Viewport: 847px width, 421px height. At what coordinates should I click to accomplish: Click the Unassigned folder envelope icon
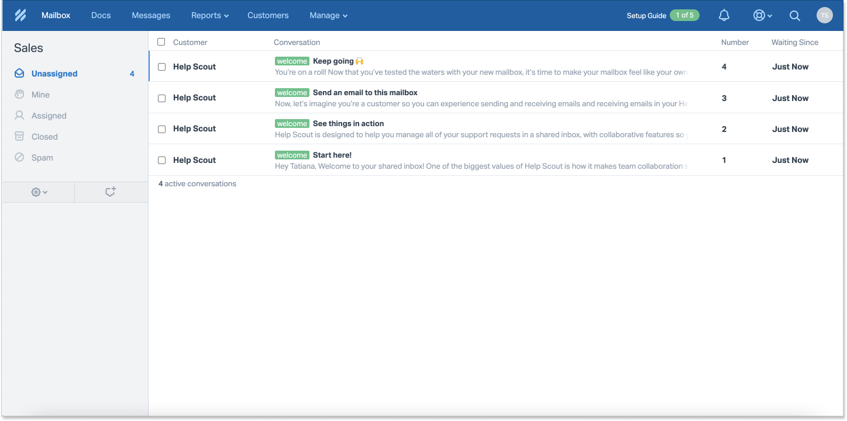click(x=19, y=74)
